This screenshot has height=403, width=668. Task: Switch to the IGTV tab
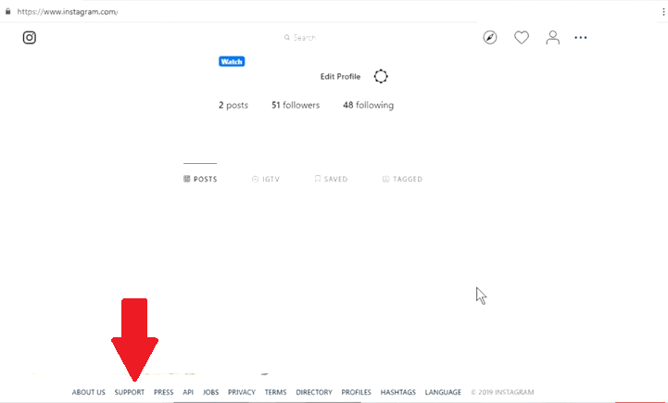(x=266, y=179)
